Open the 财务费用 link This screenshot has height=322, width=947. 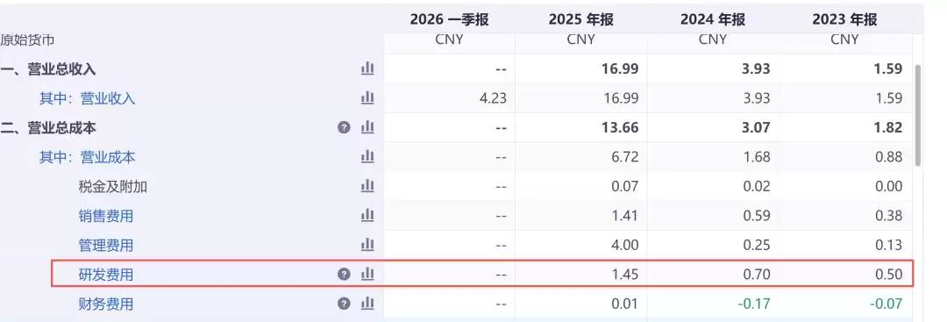pyautogui.click(x=106, y=304)
